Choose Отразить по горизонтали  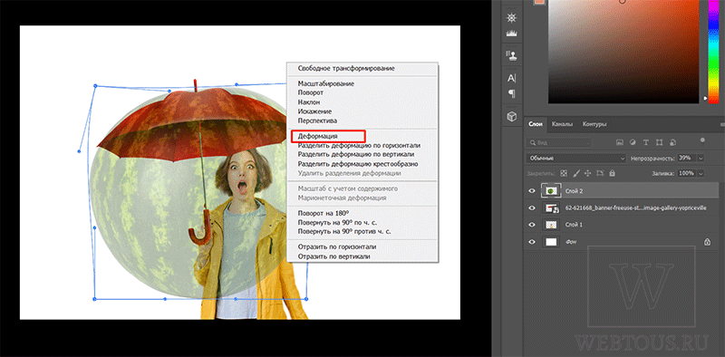pyautogui.click(x=337, y=247)
